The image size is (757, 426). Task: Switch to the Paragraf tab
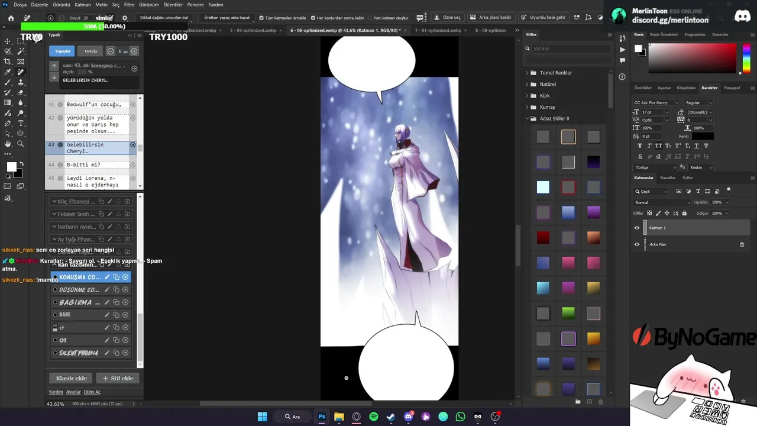tap(732, 88)
